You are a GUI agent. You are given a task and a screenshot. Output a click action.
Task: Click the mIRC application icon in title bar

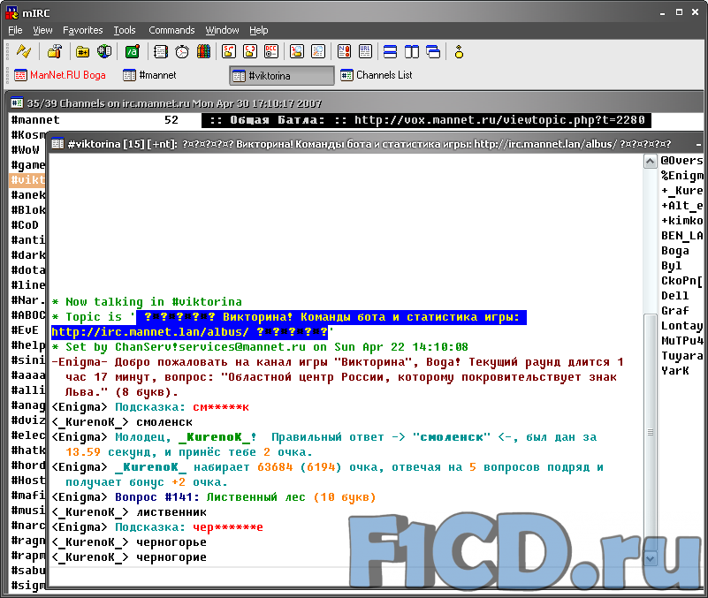tap(12, 12)
